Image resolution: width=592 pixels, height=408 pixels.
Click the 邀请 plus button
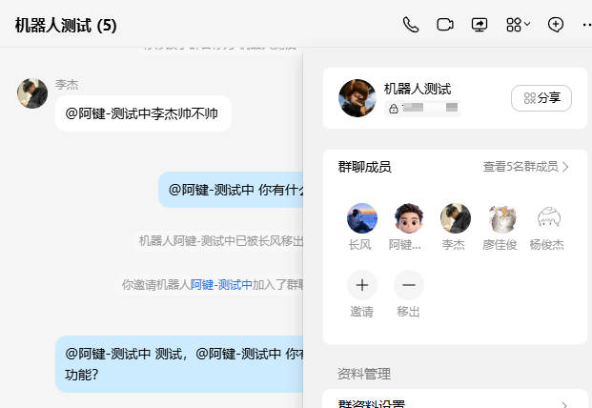(361, 285)
